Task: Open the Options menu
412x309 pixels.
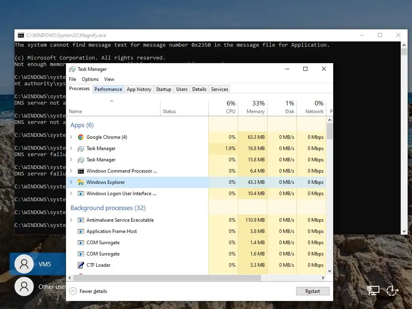Action: 90,79
